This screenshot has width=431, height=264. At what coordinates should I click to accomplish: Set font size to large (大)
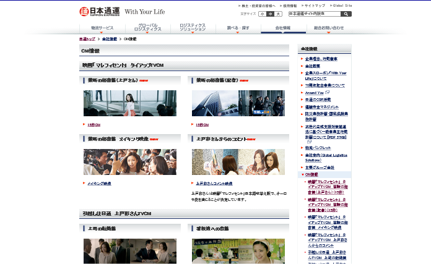278,14
